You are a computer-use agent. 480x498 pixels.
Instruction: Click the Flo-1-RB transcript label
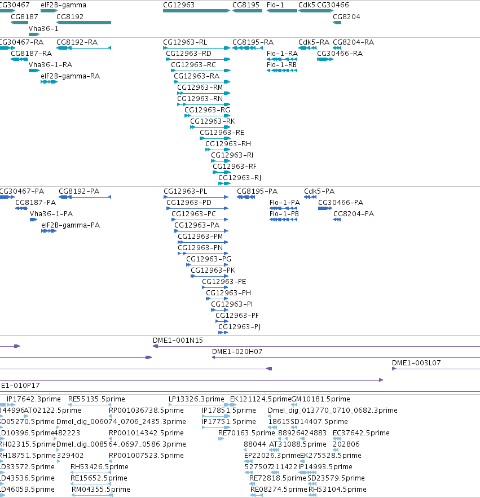pos(281,65)
